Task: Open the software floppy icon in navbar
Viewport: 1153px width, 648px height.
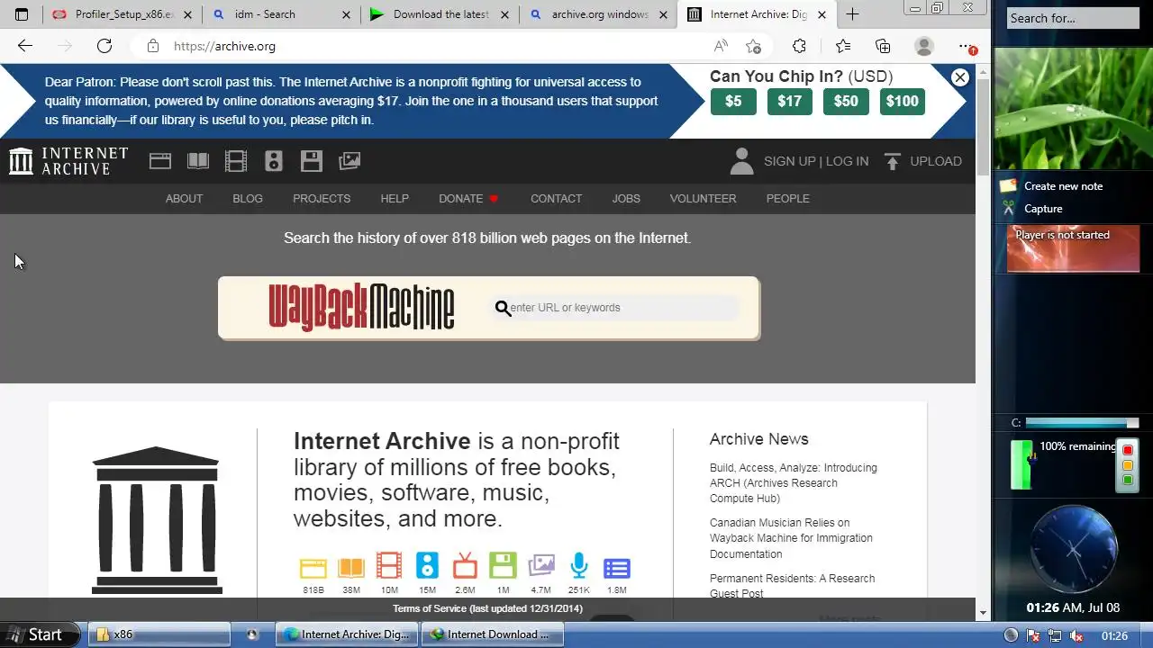Action: (x=312, y=161)
